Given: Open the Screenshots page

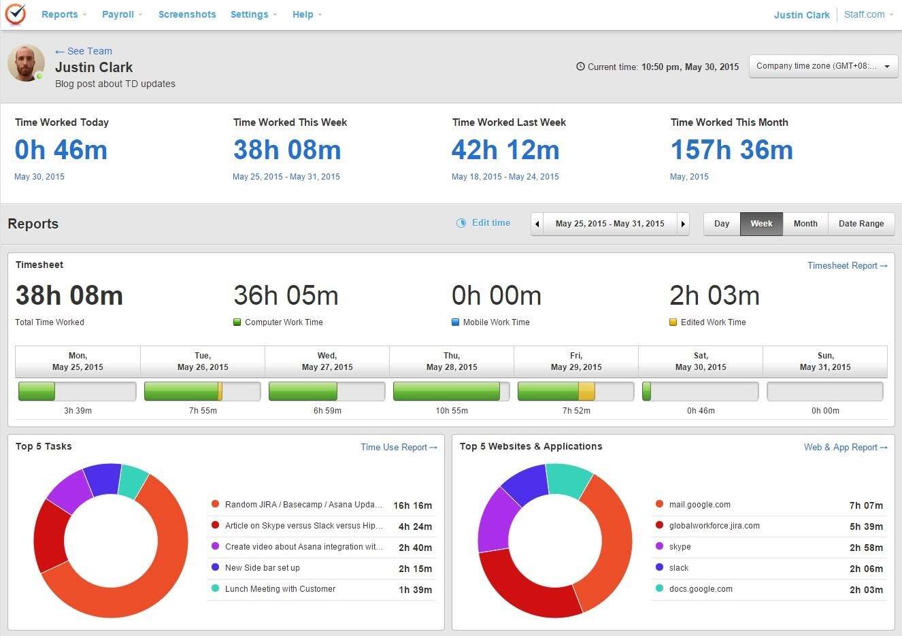Looking at the screenshot, I should [x=187, y=14].
